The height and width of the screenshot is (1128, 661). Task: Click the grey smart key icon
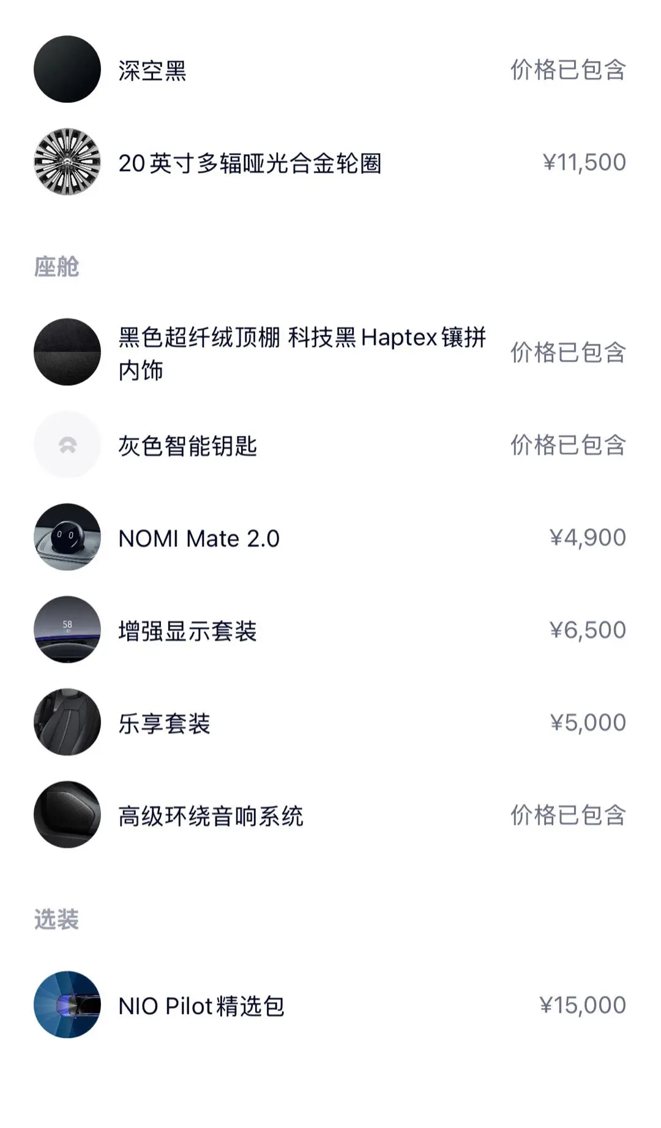click(x=67, y=445)
